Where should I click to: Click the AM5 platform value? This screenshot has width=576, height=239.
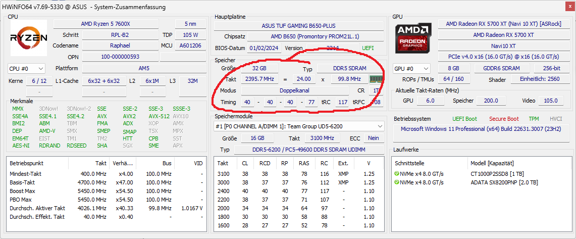(x=144, y=68)
